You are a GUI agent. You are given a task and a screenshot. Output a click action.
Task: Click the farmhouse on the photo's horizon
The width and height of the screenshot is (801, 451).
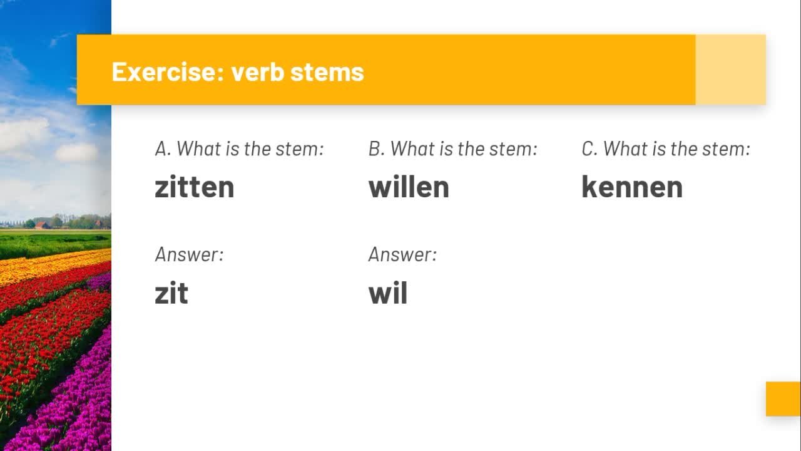[42, 224]
